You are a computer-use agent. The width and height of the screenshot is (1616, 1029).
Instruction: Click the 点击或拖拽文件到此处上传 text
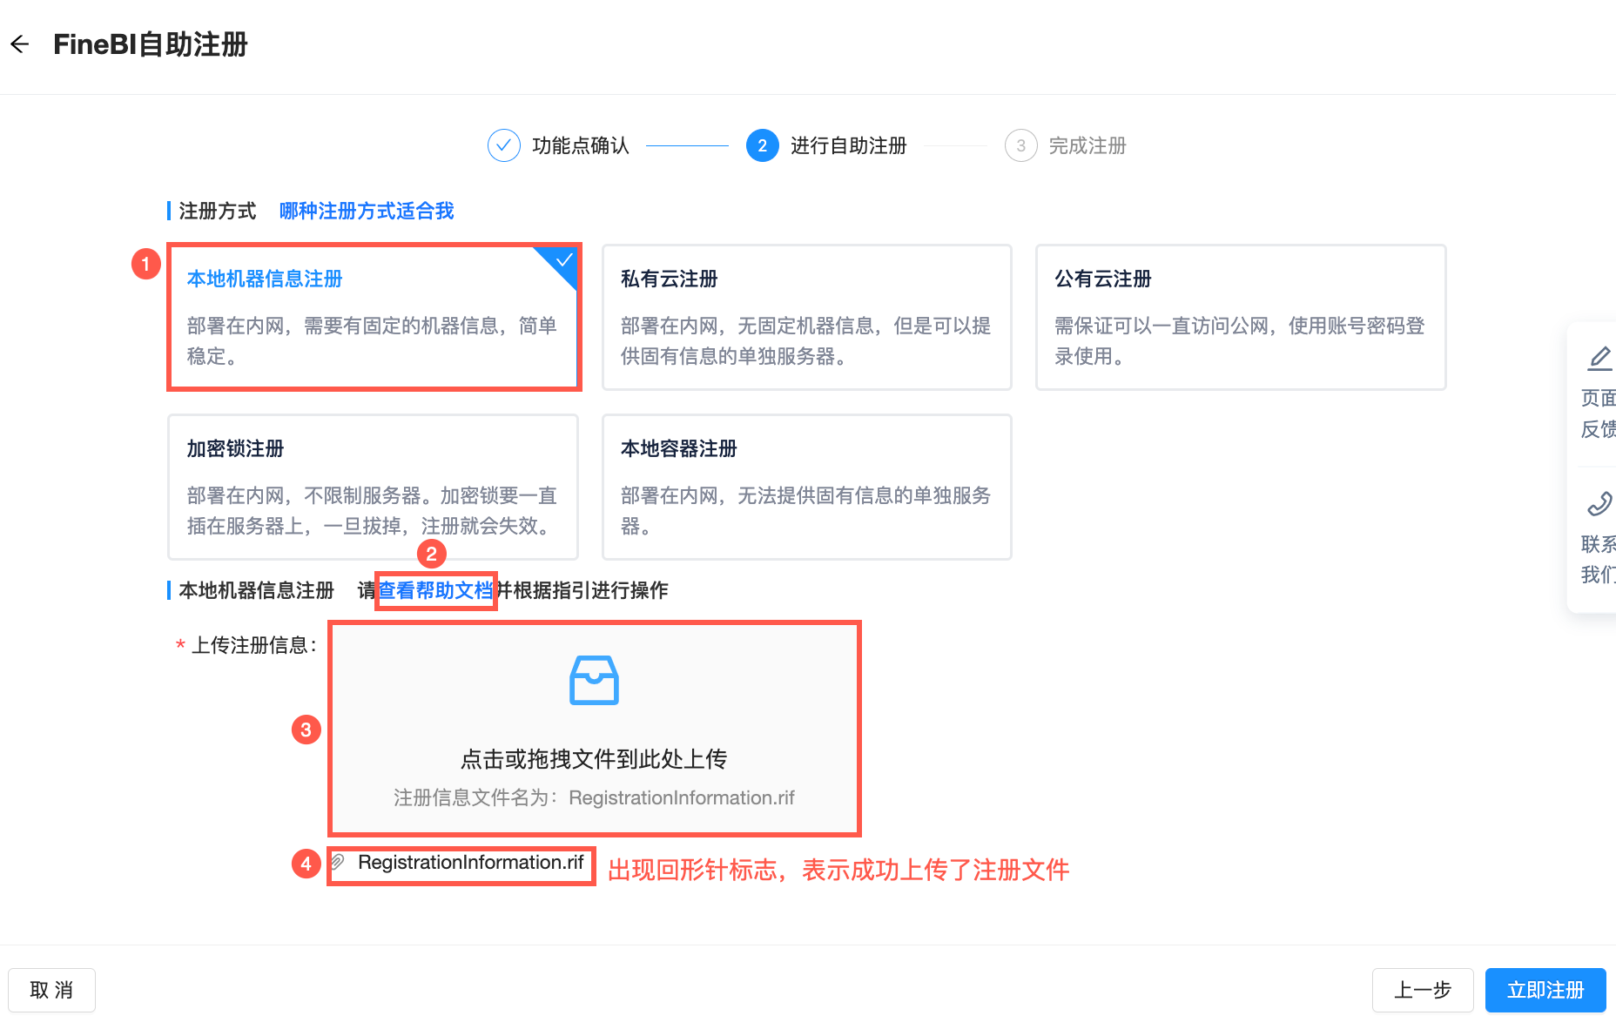tap(594, 759)
